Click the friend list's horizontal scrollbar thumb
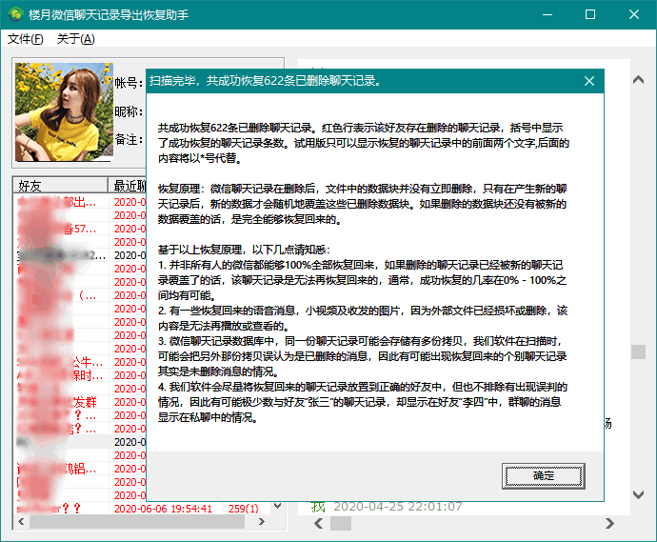Image resolution: width=657 pixels, height=542 pixels. click(137, 522)
